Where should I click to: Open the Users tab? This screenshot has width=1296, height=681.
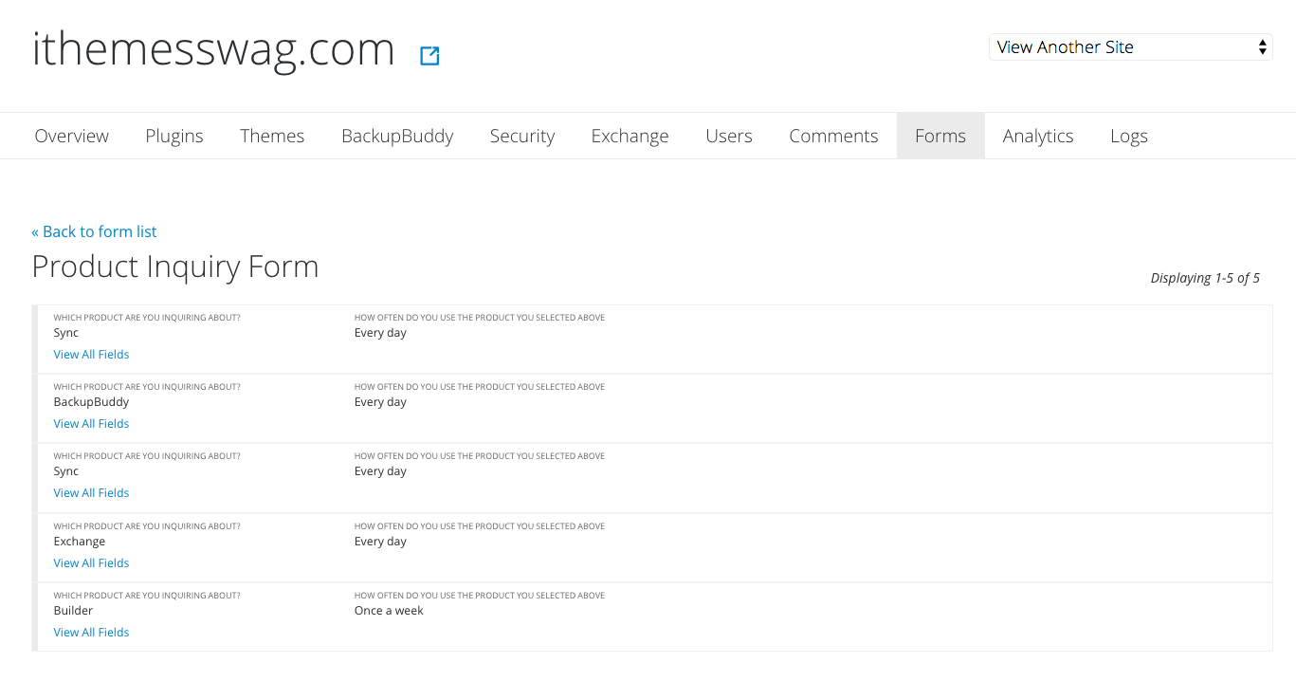point(729,136)
